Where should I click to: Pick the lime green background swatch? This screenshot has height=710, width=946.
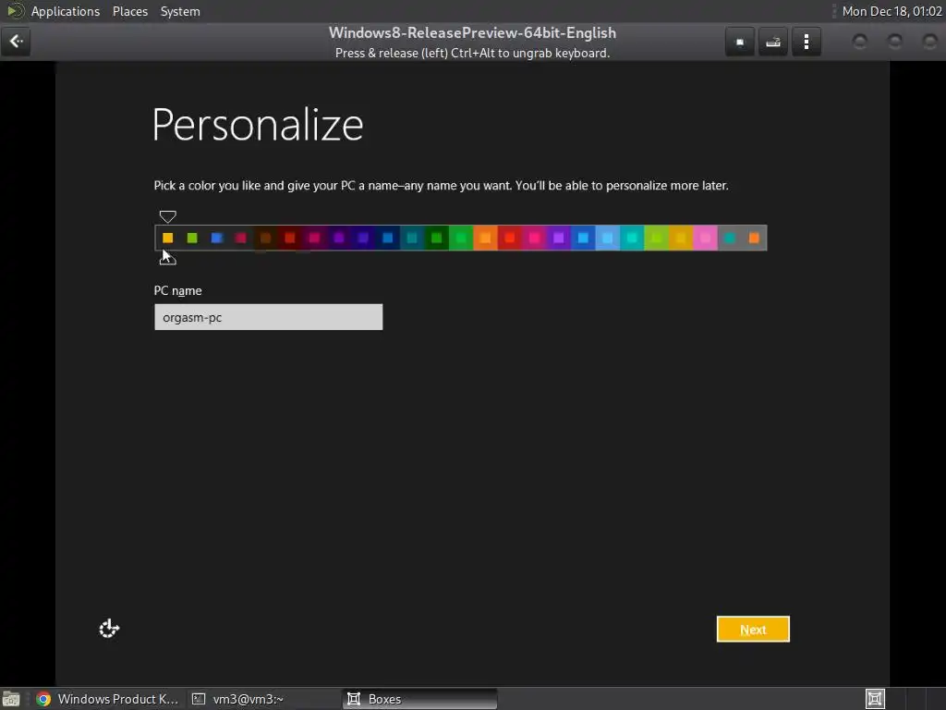[x=657, y=238]
